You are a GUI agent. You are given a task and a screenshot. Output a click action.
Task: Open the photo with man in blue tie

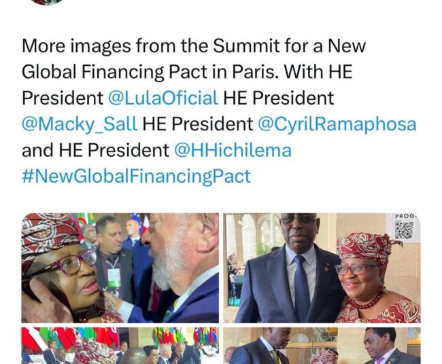tap(322, 268)
